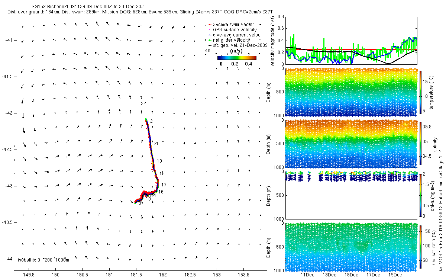This screenshot has height=279, width=446.
Task: Click the '19Dec' date tick label
Action: (x=395, y=275)
